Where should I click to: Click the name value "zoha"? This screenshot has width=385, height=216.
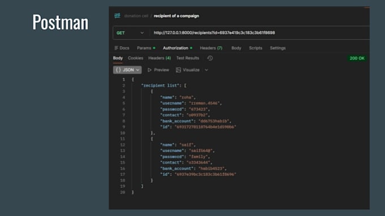click(187, 98)
